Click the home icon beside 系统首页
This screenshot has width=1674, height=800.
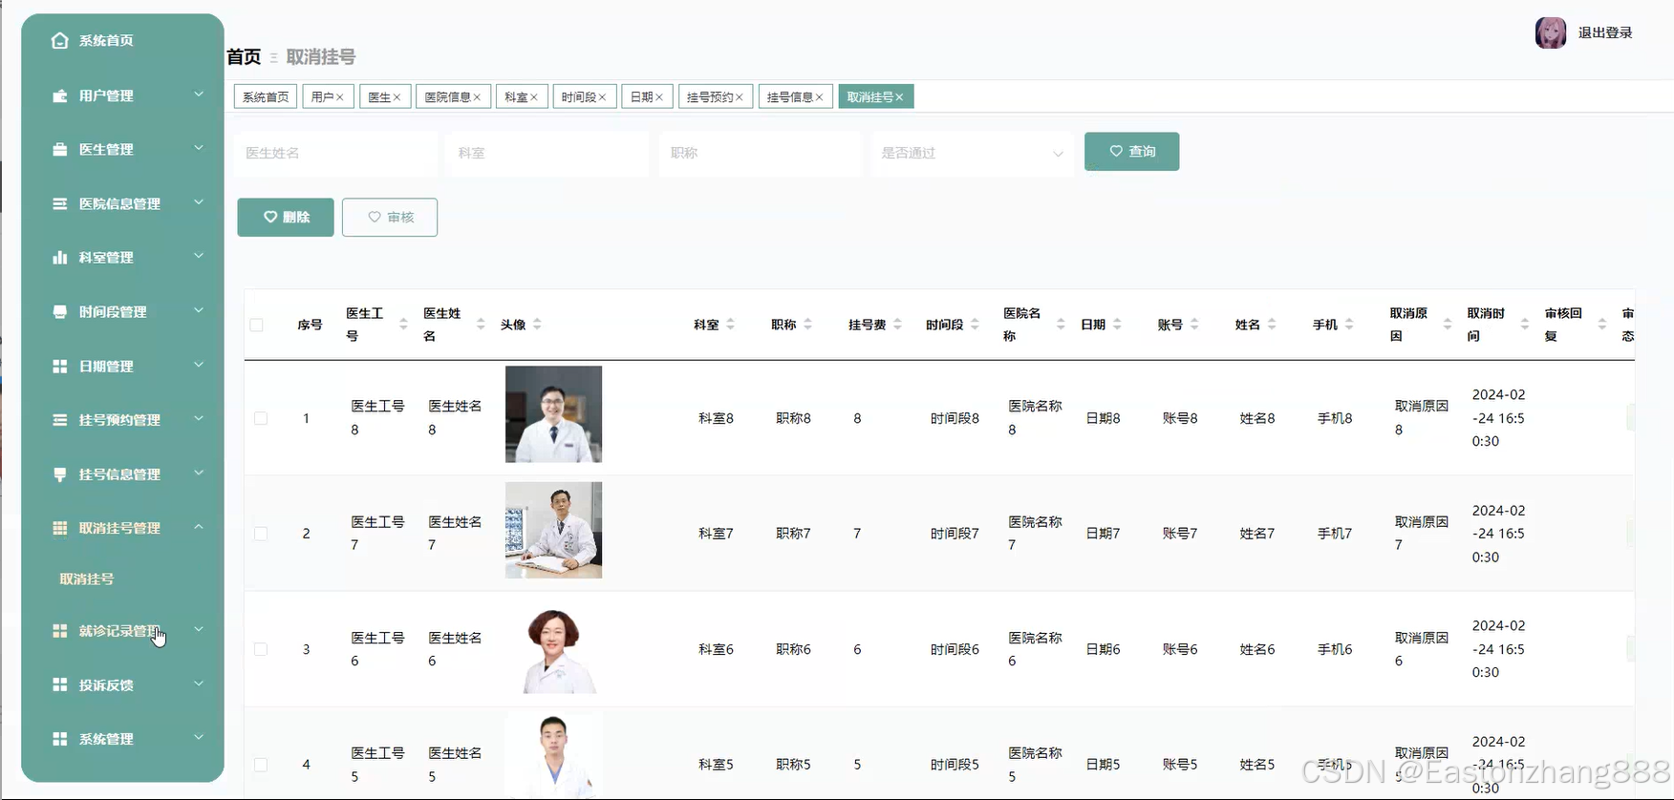(59, 40)
